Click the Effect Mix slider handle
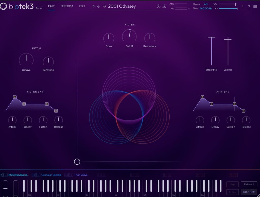The width and height of the screenshot is (260, 197). tap(212, 37)
